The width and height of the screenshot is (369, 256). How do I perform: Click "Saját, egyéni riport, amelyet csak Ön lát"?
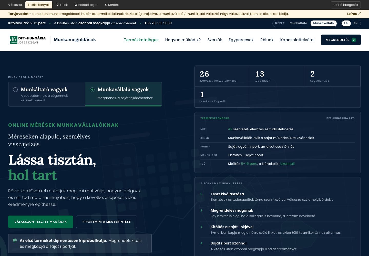tap(261, 147)
